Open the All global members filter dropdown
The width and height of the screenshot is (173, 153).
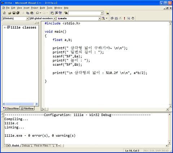(54, 18)
